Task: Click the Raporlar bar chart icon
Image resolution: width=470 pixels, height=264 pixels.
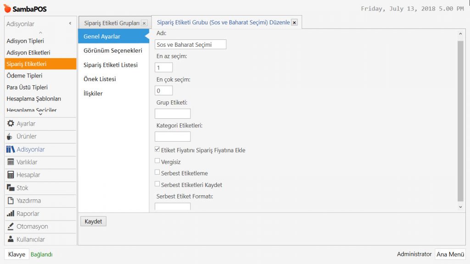Action: (11, 214)
